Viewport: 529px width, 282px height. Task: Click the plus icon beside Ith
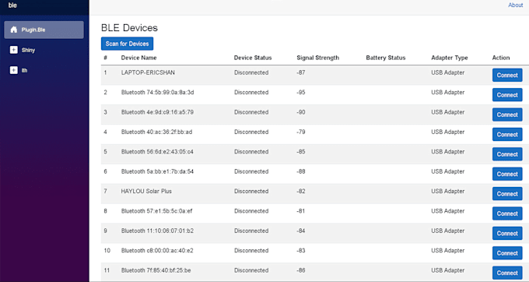click(x=13, y=70)
